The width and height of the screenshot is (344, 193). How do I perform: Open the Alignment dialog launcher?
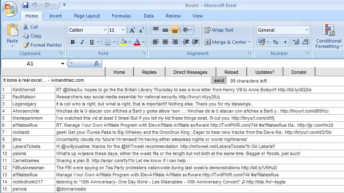tap(249, 53)
